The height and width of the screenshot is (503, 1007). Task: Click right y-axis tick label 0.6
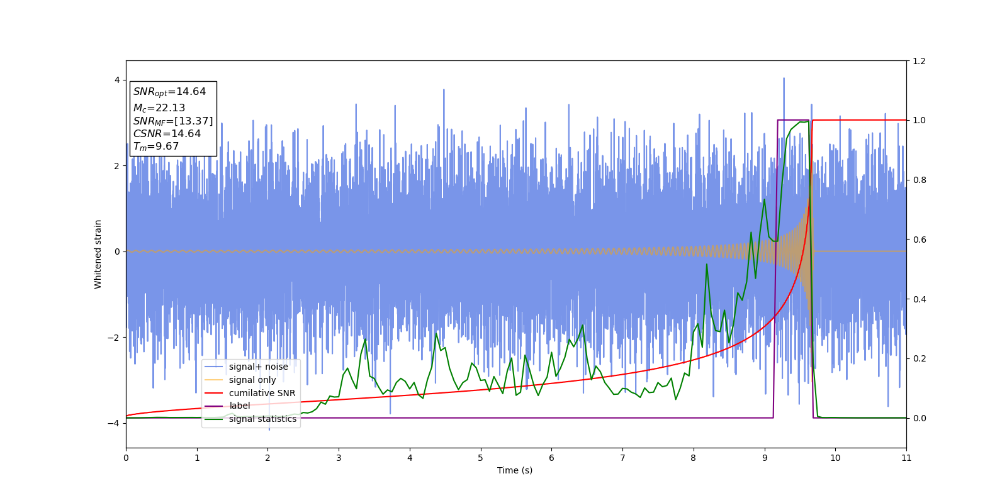920,240
